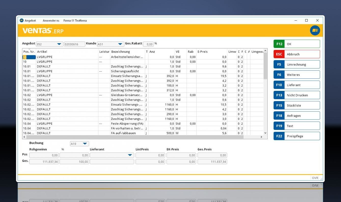This screenshot has height=202, width=341.
Task: Select the Ges. percentage field showing 100,00
Action: coord(74,162)
